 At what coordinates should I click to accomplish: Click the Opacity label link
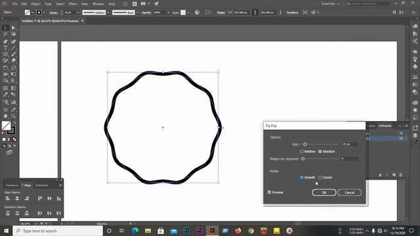146,12
